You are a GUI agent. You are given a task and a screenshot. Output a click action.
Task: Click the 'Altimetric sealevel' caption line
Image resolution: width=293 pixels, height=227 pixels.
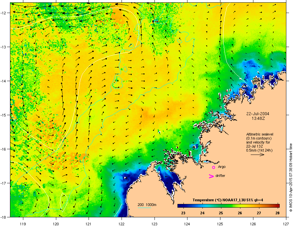pos(260,134)
